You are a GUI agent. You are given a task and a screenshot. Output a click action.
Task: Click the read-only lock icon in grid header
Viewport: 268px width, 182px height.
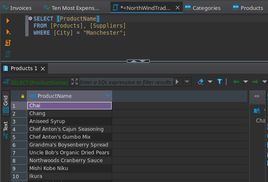[23, 96]
